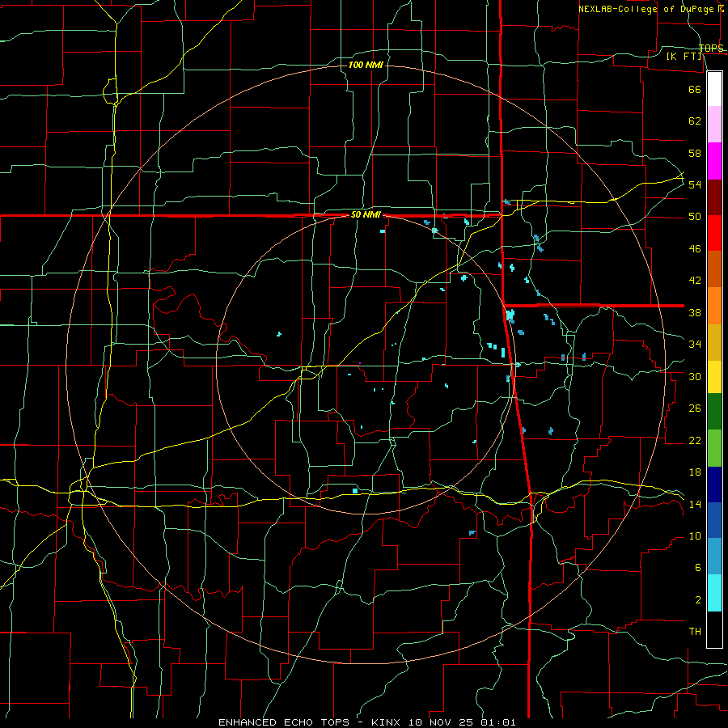Click the black TH band of the legend
Screen dimensions: 728x728
714,629
